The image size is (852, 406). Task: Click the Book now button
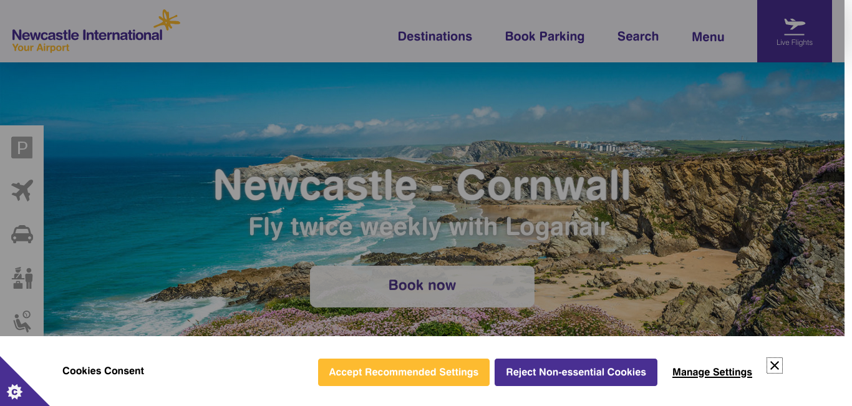point(422,286)
